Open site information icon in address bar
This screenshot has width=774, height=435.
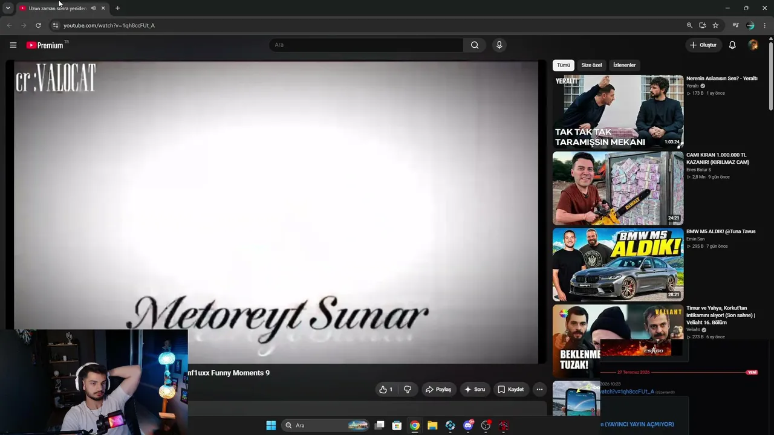[55, 25]
